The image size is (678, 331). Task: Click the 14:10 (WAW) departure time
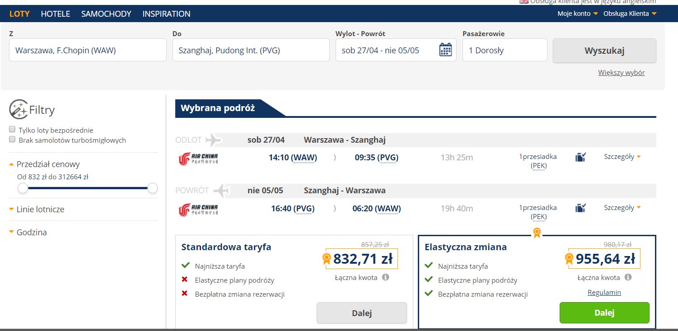coord(293,158)
